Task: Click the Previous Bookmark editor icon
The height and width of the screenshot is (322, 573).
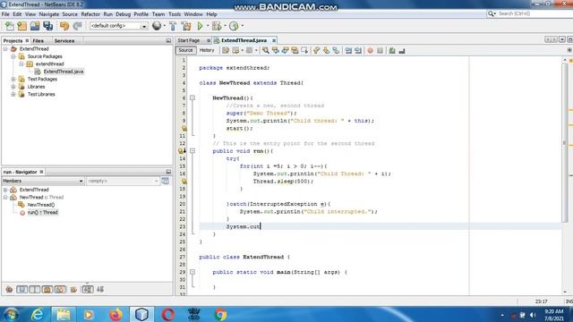Action: [x=316, y=51]
